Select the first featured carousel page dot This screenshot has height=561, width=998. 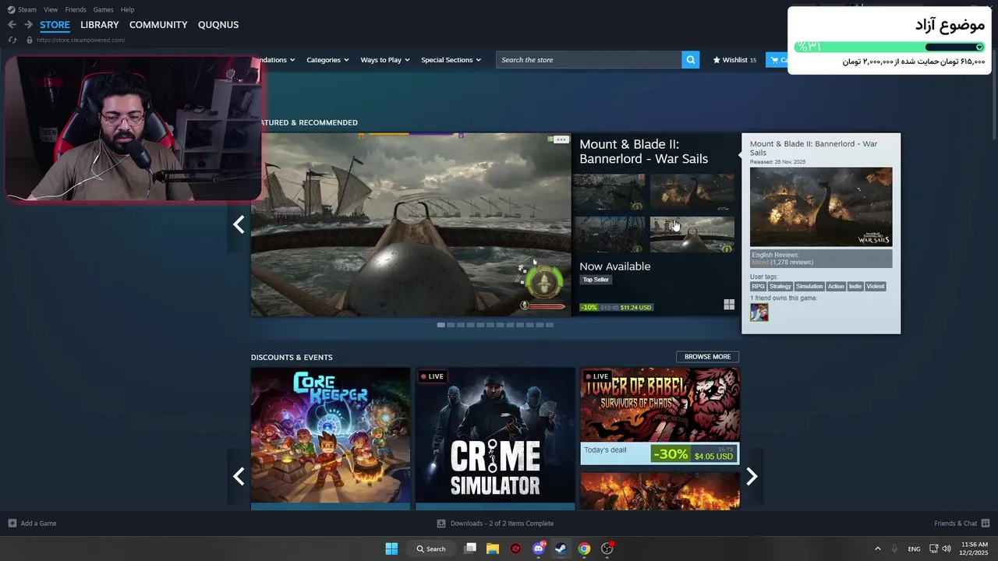[x=441, y=325]
